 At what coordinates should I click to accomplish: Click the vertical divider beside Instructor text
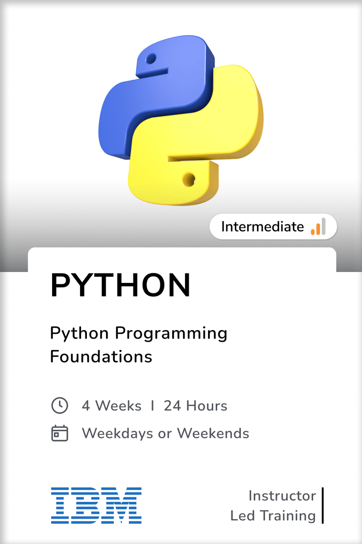click(323, 505)
